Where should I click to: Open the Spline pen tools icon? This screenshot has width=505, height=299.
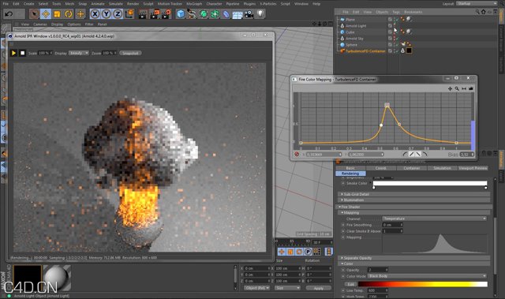pos(193,14)
